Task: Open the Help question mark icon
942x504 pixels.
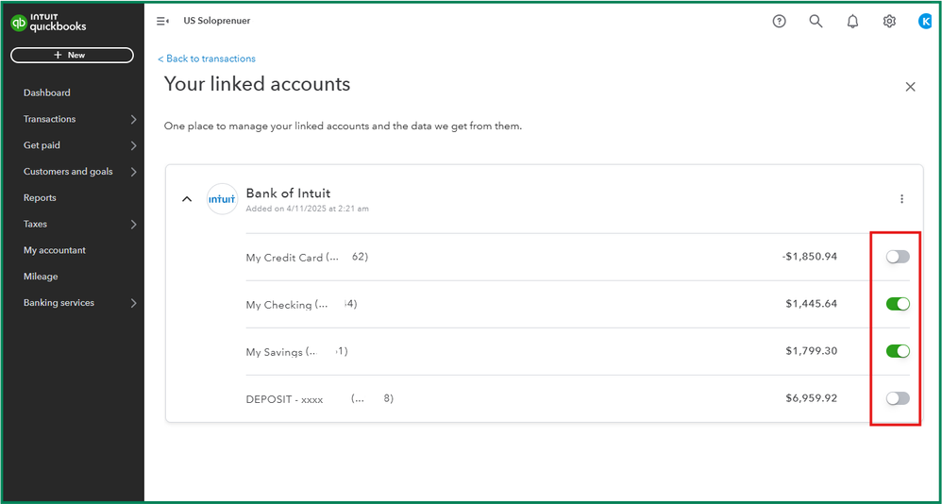Action: click(779, 21)
